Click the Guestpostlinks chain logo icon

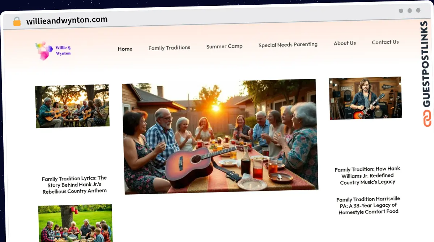(427, 118)
